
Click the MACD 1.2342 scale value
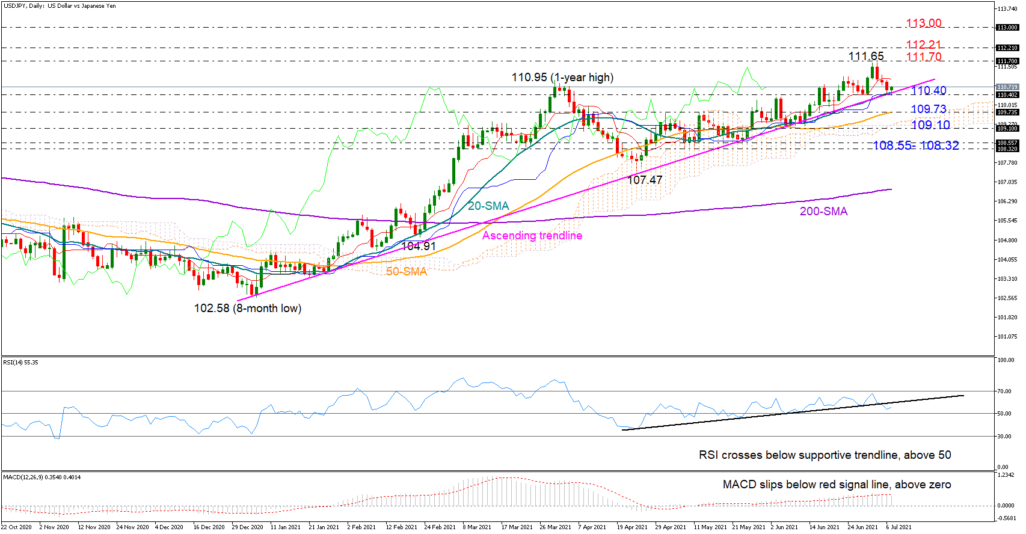click(1006, 475)
